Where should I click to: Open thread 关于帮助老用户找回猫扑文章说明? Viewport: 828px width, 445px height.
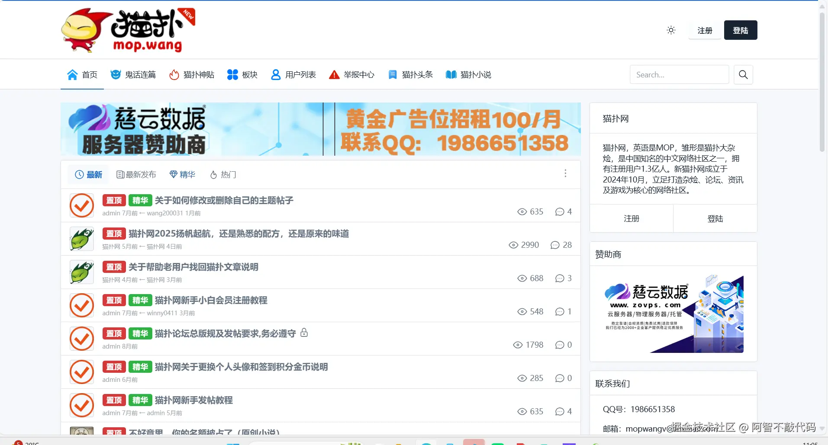(193, 267)
